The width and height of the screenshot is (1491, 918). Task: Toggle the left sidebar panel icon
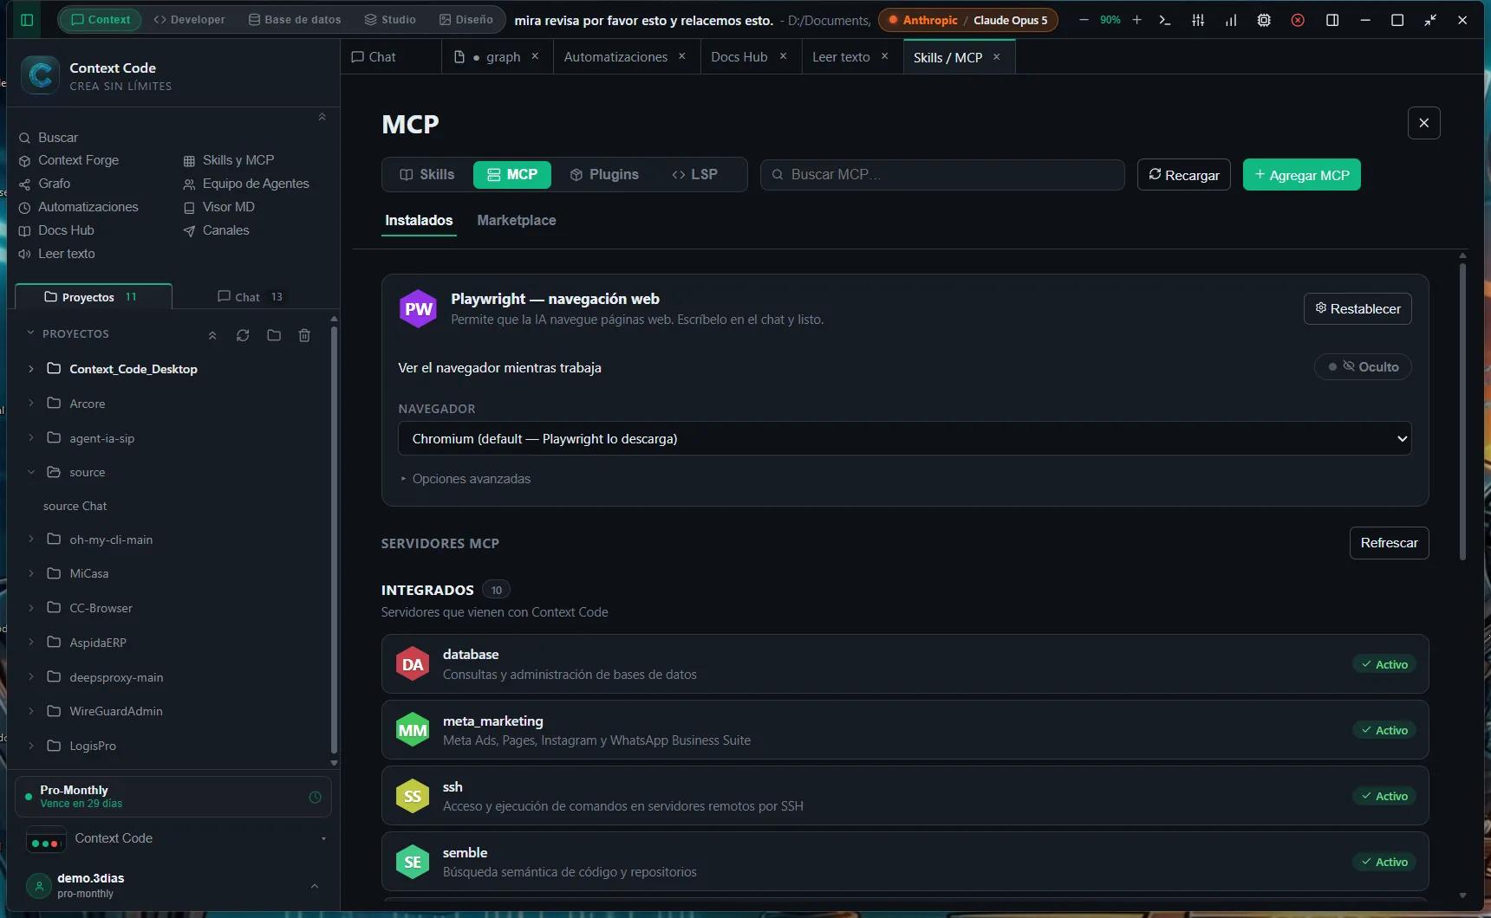(x=27, y=20)
